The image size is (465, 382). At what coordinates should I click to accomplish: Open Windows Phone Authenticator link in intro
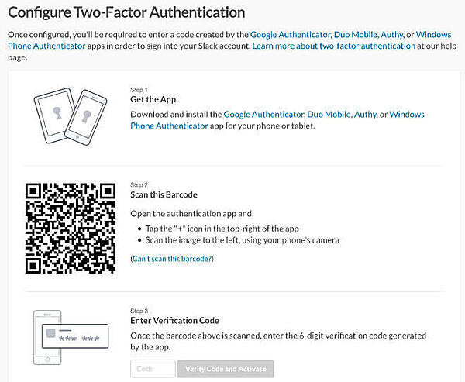46,46
